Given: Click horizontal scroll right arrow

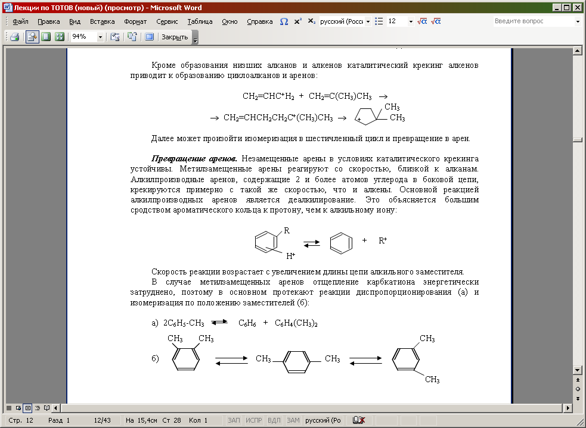Looking at the screenshot, I should coord(568,408).
